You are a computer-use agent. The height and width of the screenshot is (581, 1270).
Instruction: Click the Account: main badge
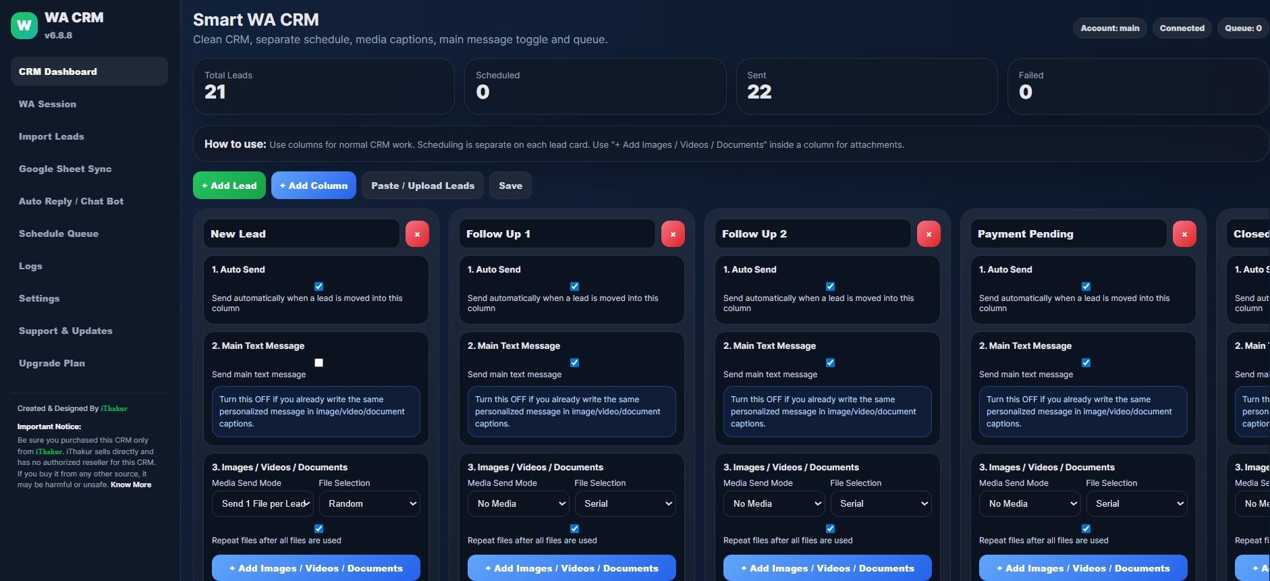click(x=1110, y=28)
